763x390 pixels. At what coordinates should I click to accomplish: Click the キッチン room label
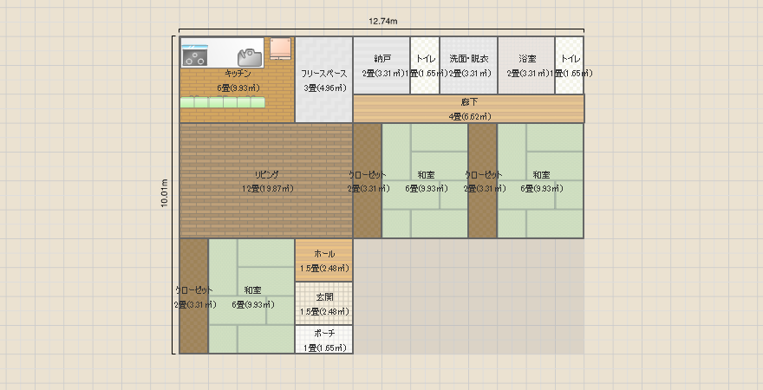point(238,74)
